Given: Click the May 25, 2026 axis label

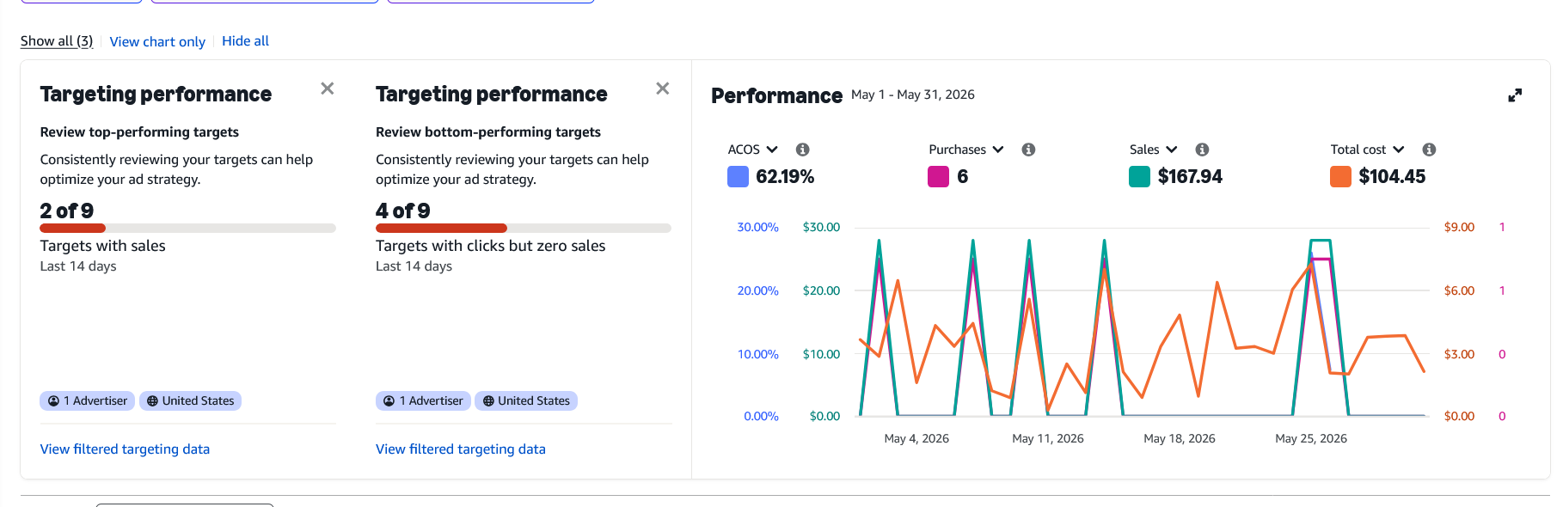Looking at the screenshot, I should (x=1311, y=438).
